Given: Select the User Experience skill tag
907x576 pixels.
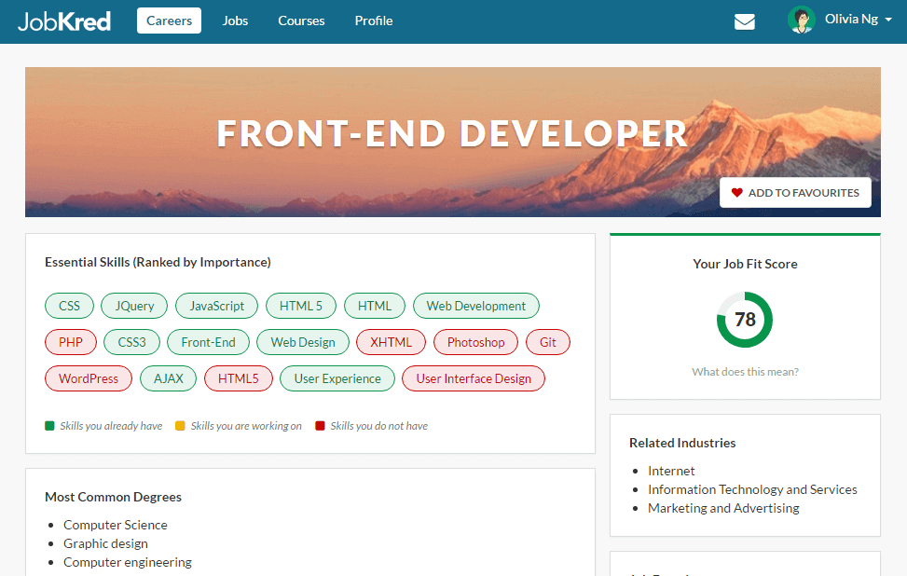Looking at the screenshot, I should tap(337, 378).
